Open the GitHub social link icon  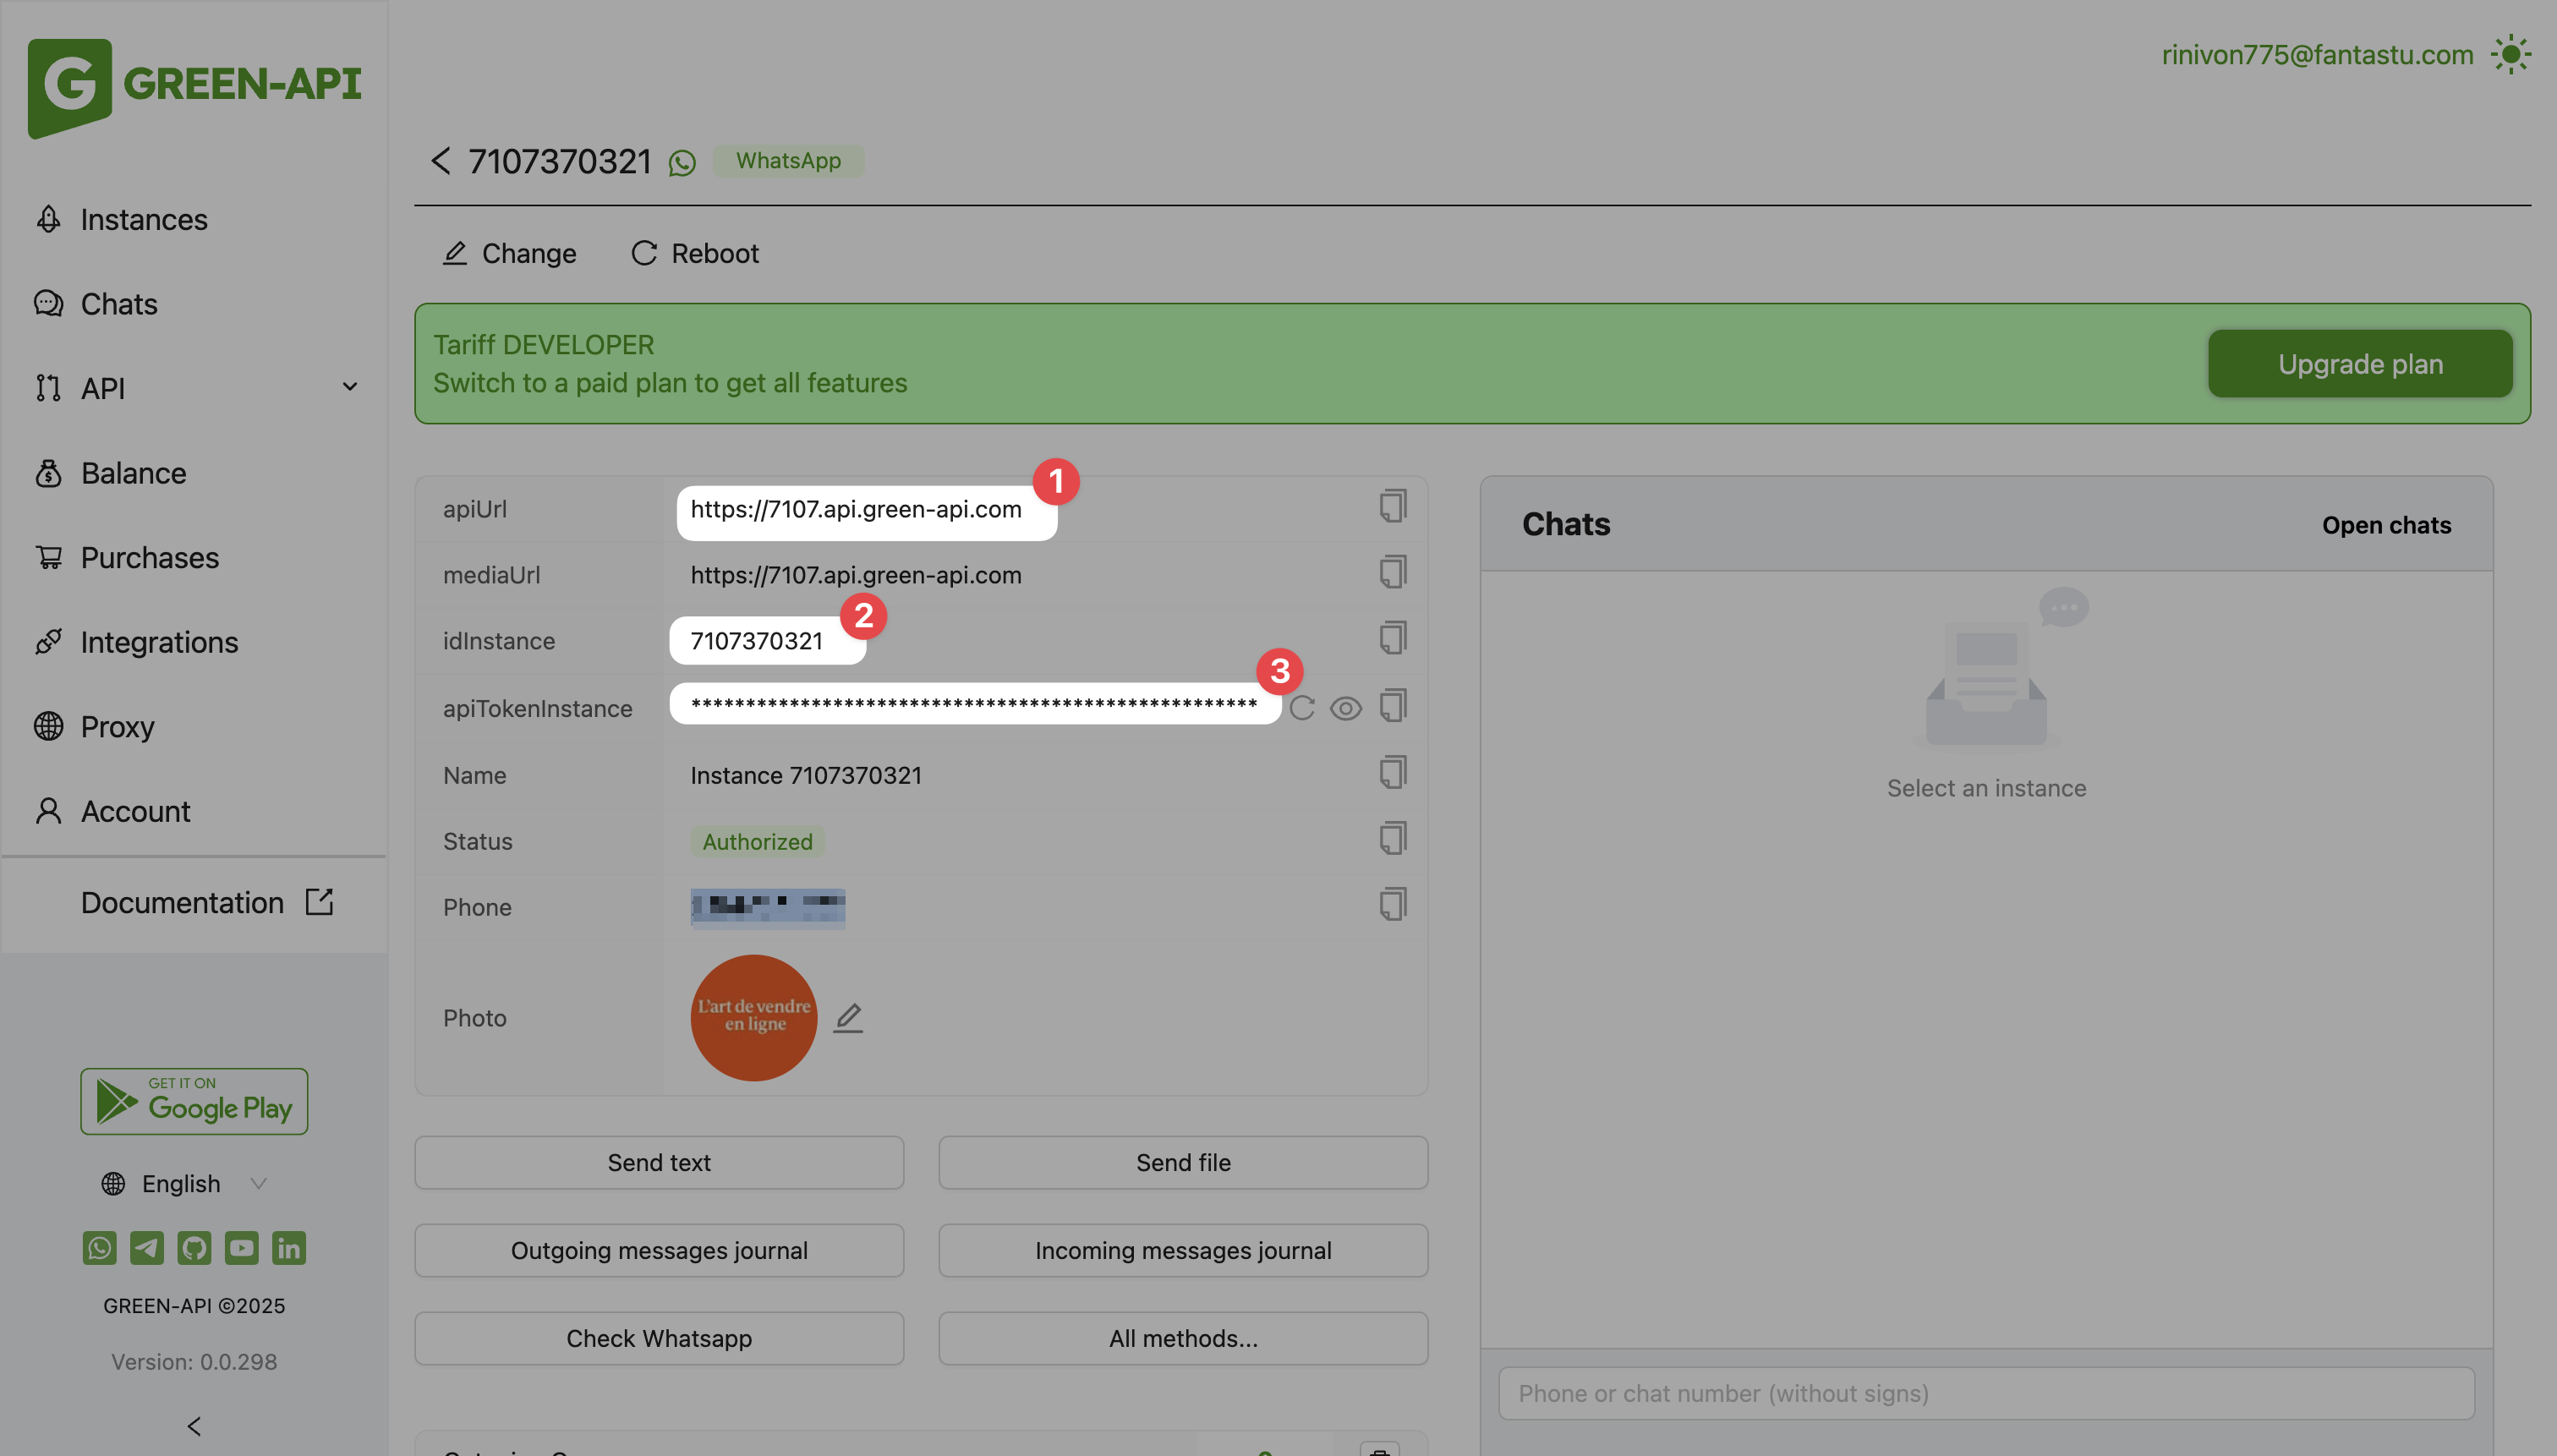(194, 1248)
